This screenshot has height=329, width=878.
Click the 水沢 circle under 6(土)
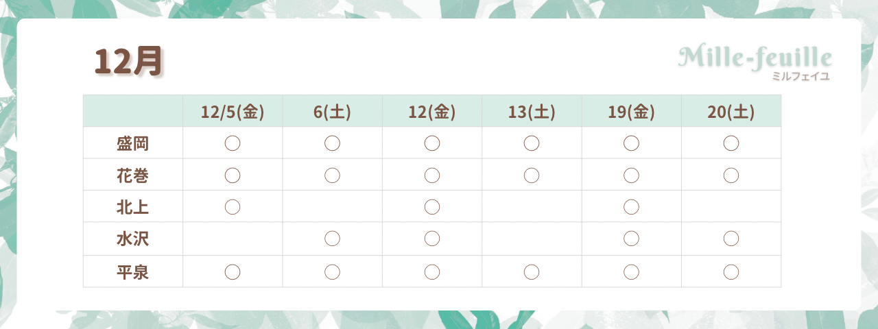(x=332, y=239)
